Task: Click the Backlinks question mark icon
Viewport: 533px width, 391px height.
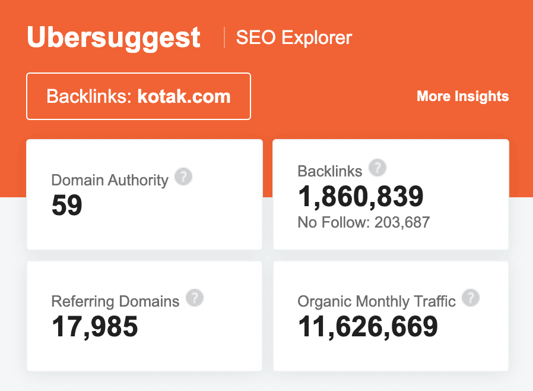Action: pos(377,169)
